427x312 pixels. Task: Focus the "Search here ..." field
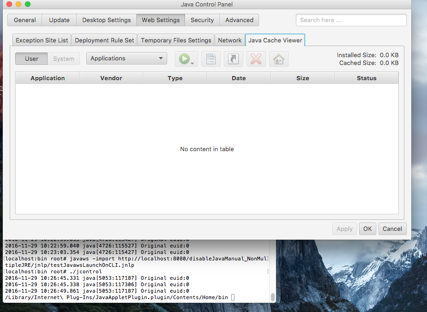point(351,20)
